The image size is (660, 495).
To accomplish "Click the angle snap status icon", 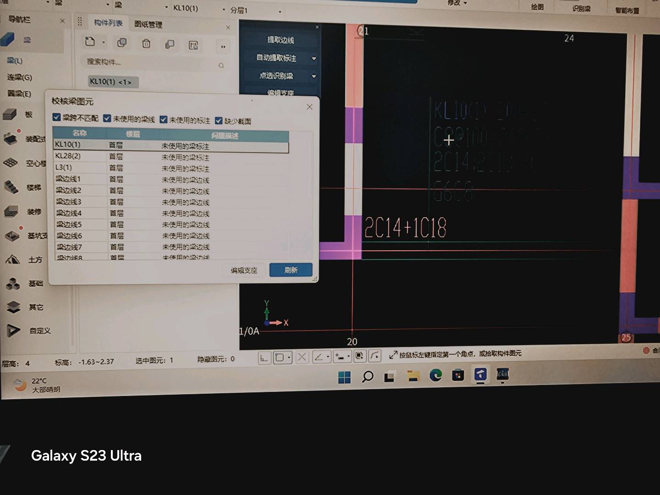I will (319, 357).
